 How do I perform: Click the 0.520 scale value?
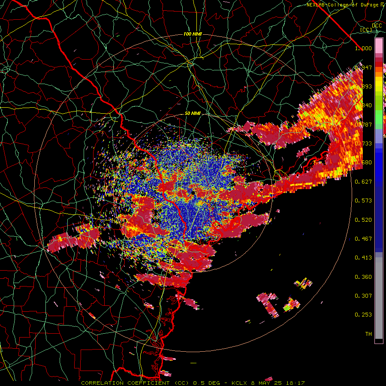coord(363,220)
